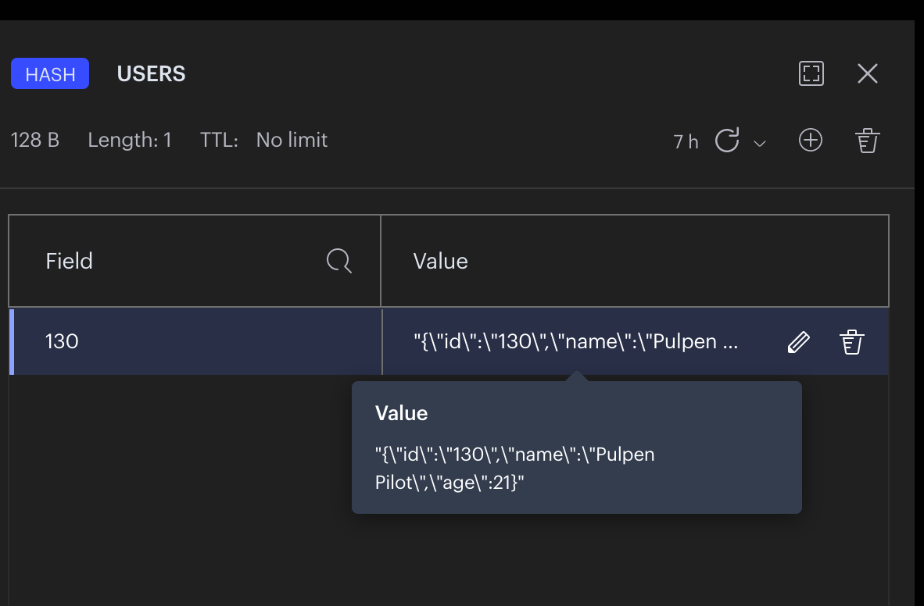Select the row for field 130
This screenshot has width=924, height=606.
click(195, 341)
